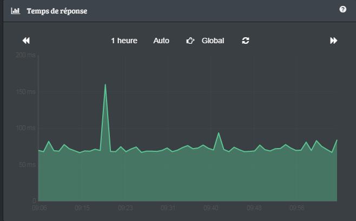Image resolution: width=356 pixels, height=221 pixels.
Task: Click the 150 ms y-axis label
Action: click(x=25, y=92)
